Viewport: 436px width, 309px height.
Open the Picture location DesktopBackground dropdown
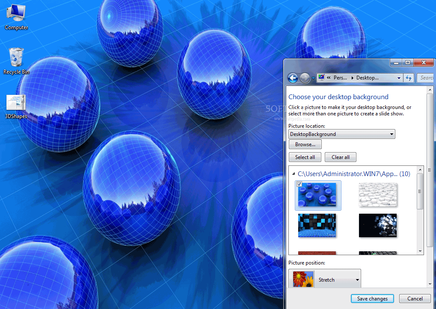tap(342, 134)
